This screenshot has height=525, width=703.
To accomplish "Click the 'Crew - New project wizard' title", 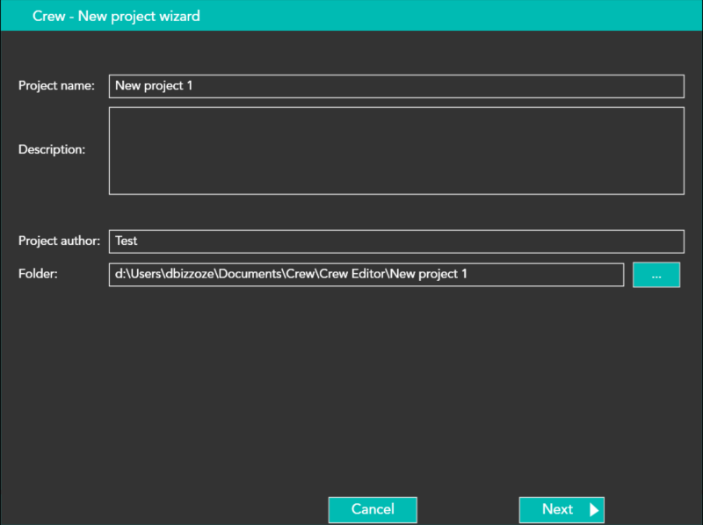I will pos(116,16).
